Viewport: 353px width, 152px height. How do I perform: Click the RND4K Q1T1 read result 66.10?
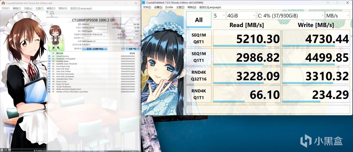coord(247,94)
